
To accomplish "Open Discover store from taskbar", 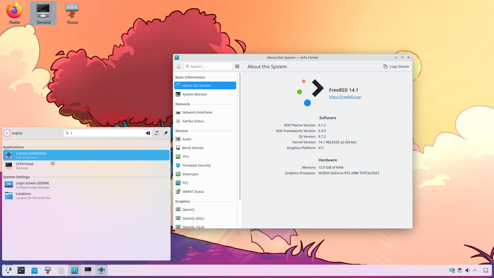I will tap(34, 270).
